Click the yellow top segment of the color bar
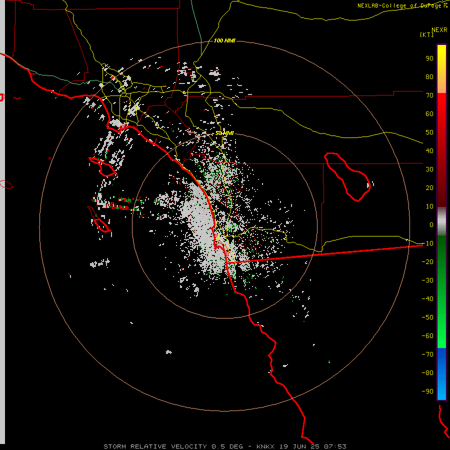This screenshot has width=450, height=450. (x=441, y=69)
